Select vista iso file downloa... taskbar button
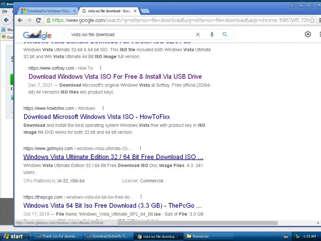Screen dimensions: 321x241 tap(158, 236)
